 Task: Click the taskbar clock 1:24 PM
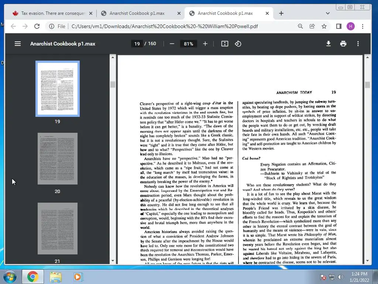(x=359, y=277)
